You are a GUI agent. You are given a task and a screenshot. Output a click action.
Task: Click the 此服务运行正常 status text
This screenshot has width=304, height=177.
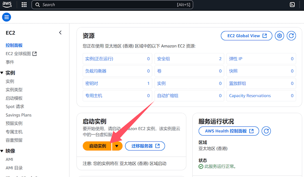[x=220, y=166]
